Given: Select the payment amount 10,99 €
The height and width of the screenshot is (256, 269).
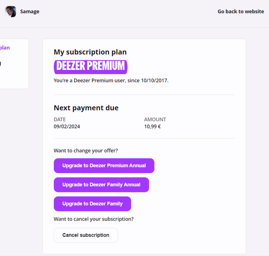Looking at the screenshot, I should pyautogui.click(x=152, y=127).
